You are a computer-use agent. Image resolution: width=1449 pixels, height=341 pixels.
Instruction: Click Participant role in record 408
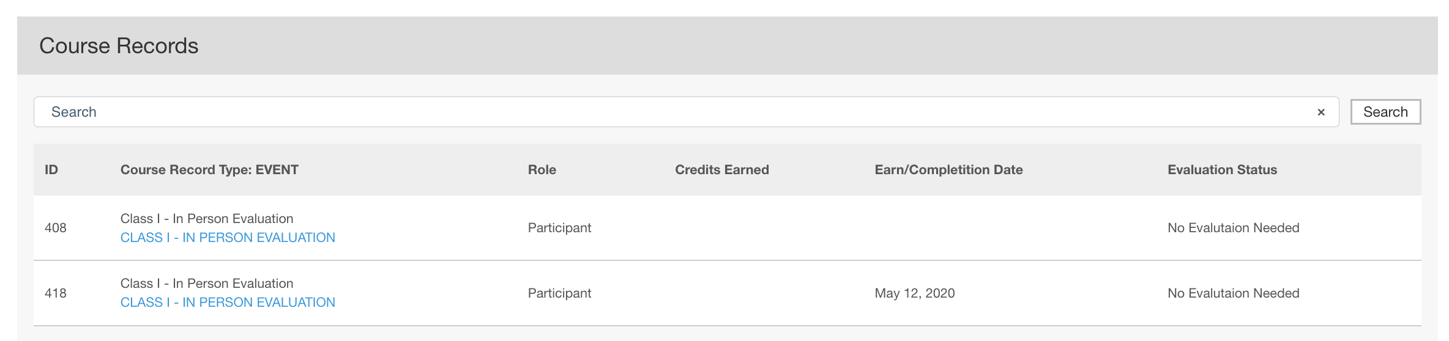tap(559, 228)
